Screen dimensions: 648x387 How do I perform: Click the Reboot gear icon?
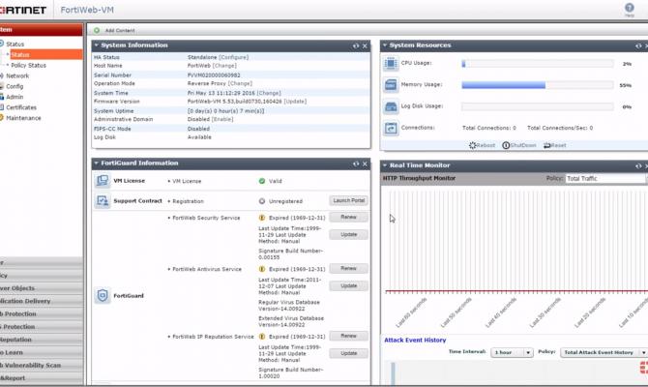pyautogui.click(x=472, y=145)
